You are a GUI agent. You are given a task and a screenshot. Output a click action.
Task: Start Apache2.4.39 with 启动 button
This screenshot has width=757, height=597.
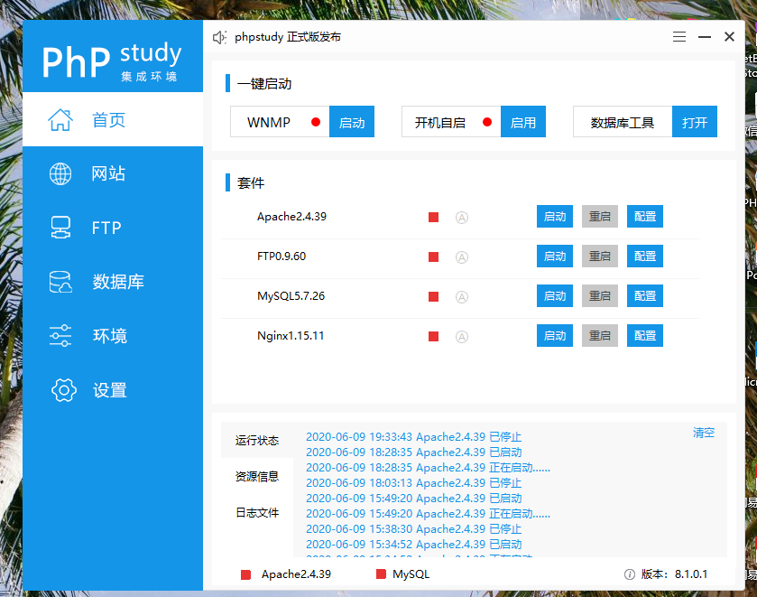tap(555, 216)
